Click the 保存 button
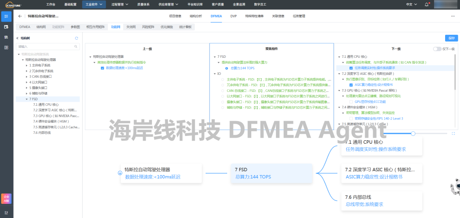 [451, 38]
